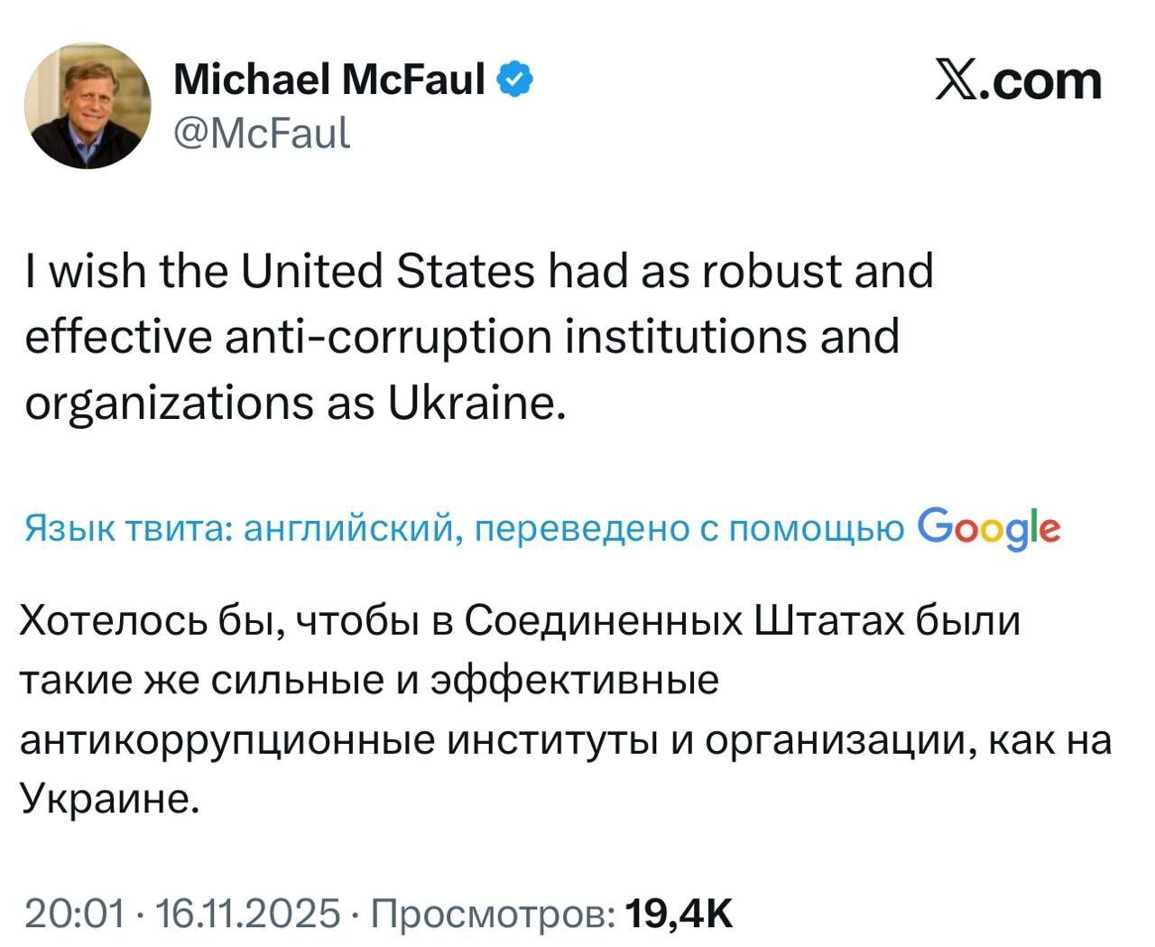Click the "Язык твита: английский" translation notice
1155x947 pixels.
click(x=237, y=529)
